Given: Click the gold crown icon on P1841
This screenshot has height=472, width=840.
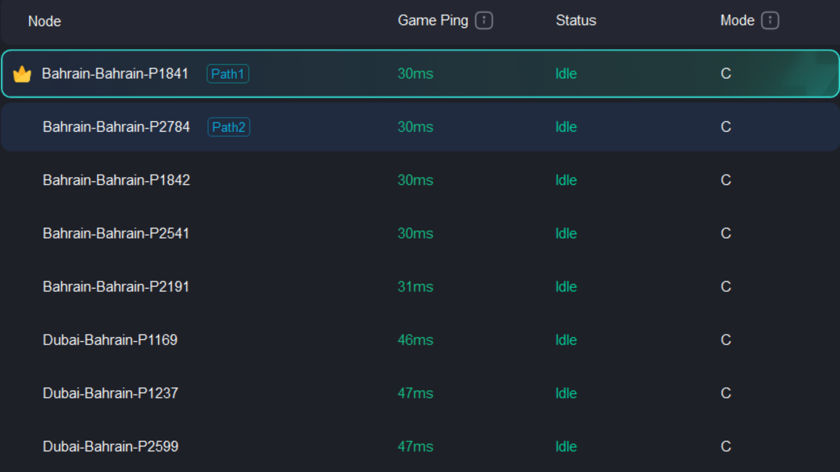Looking at the screenshot, I should click(x=22, y=74).
